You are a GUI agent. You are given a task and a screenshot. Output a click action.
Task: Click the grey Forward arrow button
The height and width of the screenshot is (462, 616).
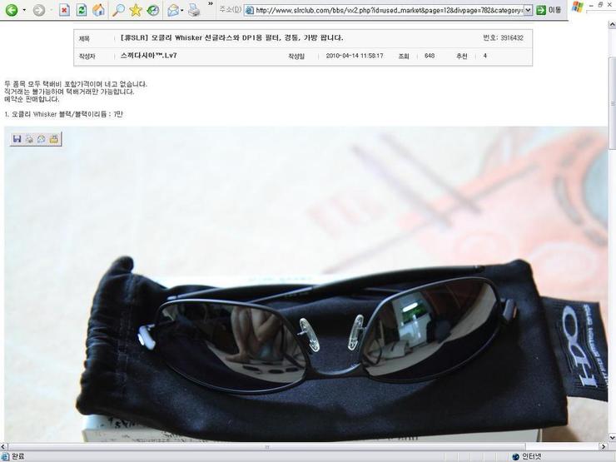coord(38,10)
